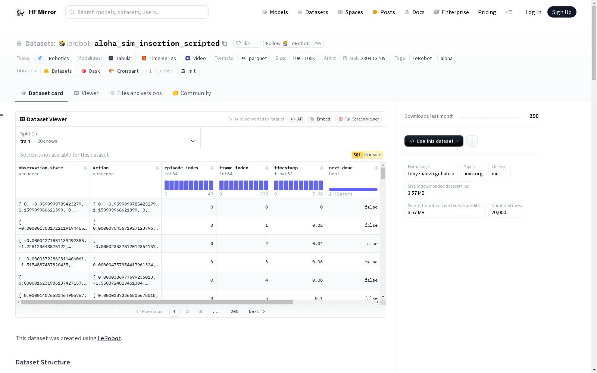Open the Croissant library tag
597x373 pixels.
click(124, 71)
